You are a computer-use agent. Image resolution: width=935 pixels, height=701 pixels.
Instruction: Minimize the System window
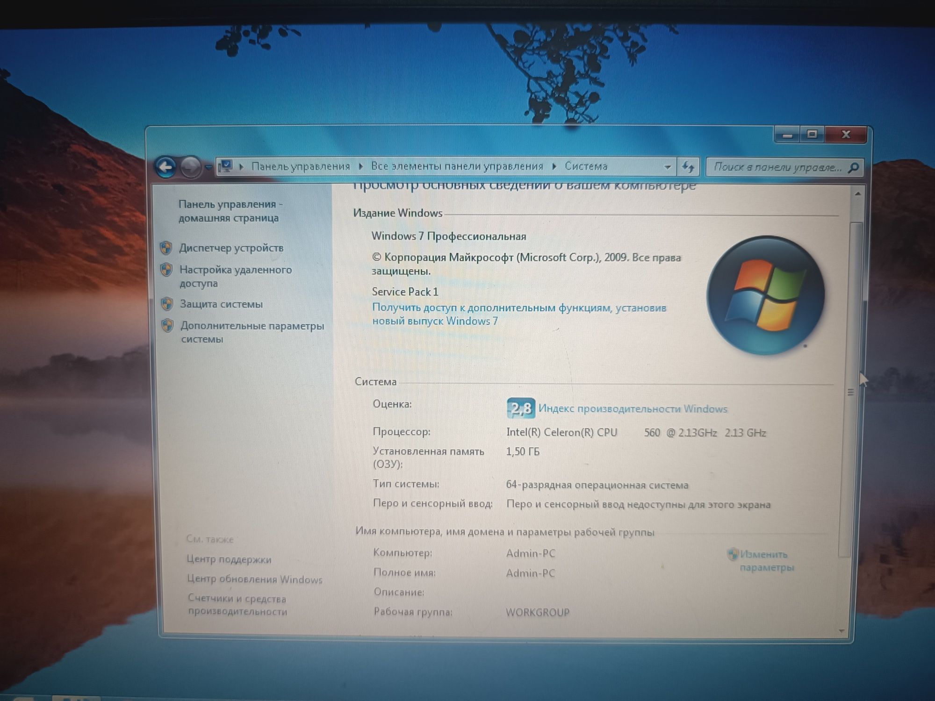(x=787, y=135)
